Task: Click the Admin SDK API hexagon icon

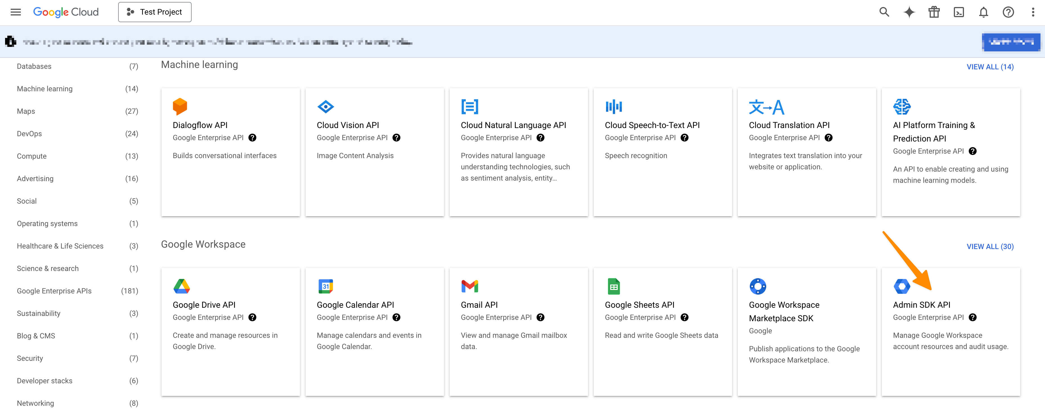Action: (902, 286)
